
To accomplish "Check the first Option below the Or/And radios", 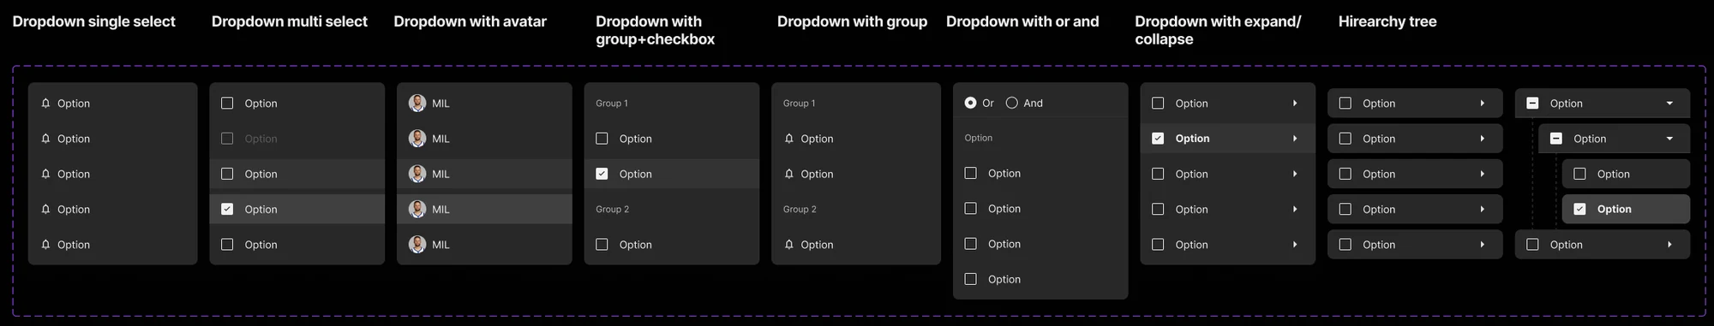I will 971,173.
